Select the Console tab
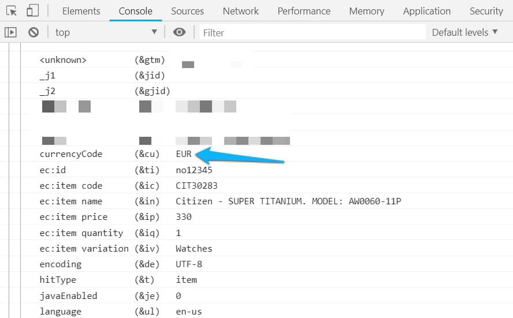This screenshot has height=318, width=513. tap(135, 11)
